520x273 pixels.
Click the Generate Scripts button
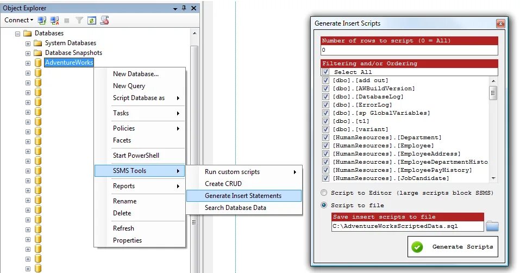tap(453, 247)
